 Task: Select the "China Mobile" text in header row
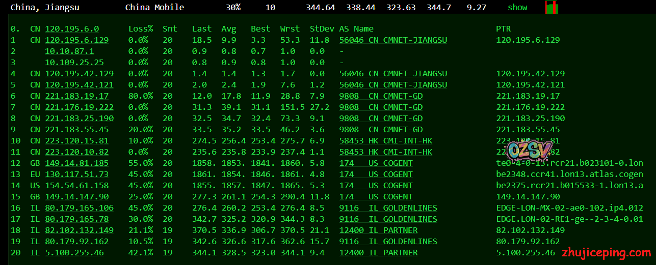tap(154, 8)
